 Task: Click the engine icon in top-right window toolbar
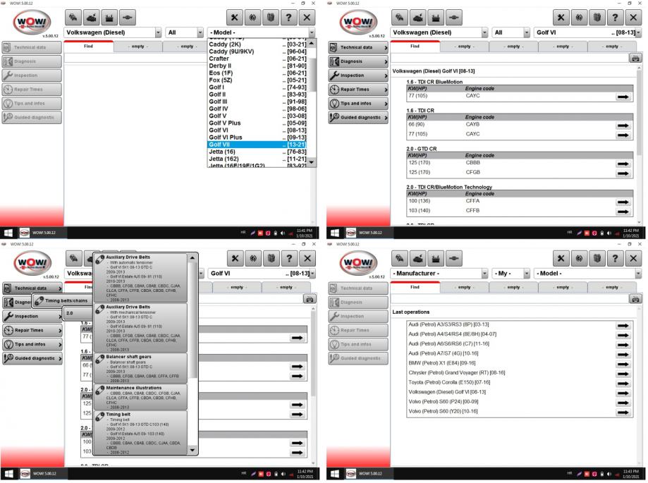[418, 18]
